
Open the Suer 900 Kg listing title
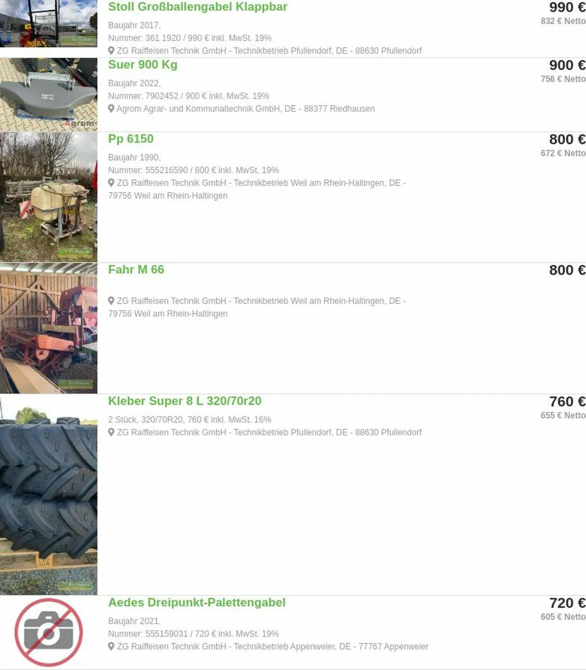coord(143,65)
